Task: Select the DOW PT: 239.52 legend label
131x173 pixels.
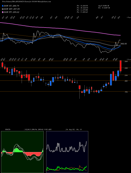Action: 11,12
